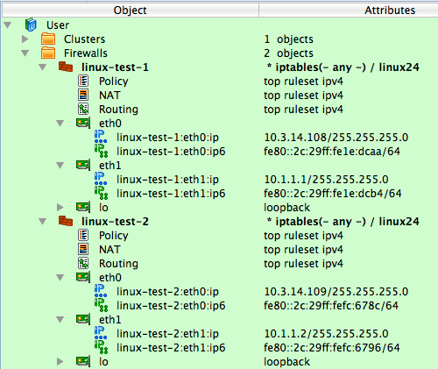Click the fe80::2c:29ff:fe1e:dcaa/64 attribute
The width and height of the screenshot is (438, 369).
point(332,152)
